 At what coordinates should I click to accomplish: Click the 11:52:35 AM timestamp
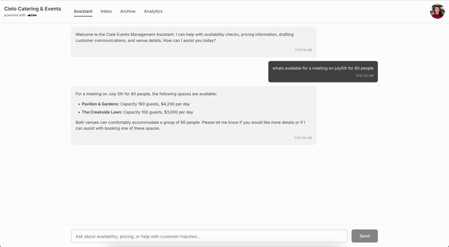tap(364, 76)
